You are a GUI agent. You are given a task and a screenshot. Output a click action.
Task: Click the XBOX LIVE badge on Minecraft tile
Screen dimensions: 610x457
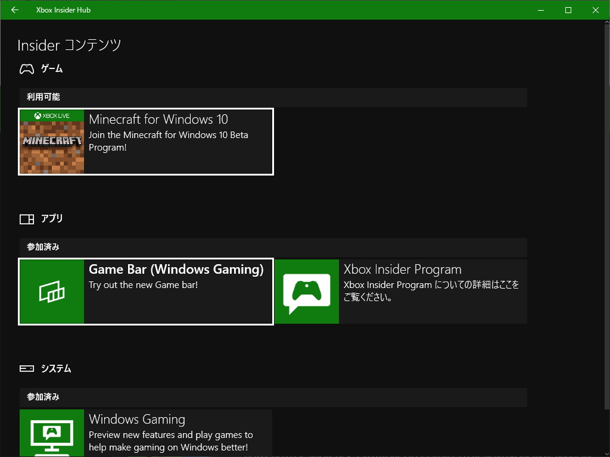51,115
